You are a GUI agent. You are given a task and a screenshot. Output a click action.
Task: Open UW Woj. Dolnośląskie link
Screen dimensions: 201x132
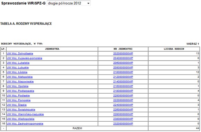pyautogui.click(x=20, y=53)
